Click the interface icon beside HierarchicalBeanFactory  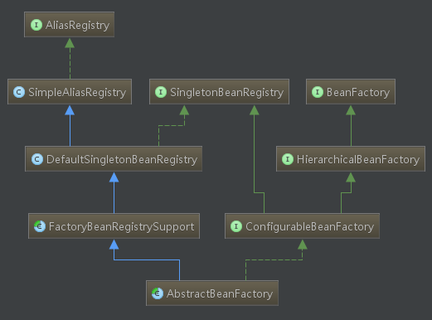[288, 159]
